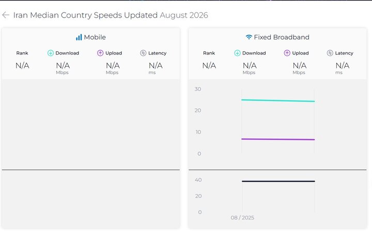Click the Mobile Download arrow icon
372x234 pixels.
tap(50, 53)
